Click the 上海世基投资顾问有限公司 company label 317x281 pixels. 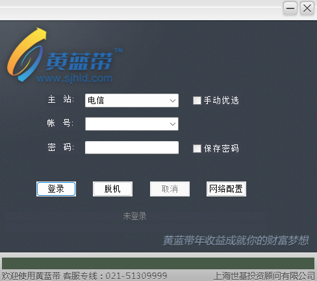(264, 276)
